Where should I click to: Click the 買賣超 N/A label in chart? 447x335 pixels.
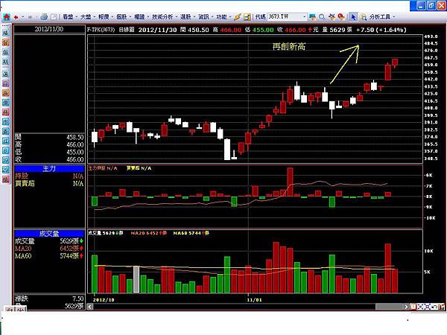[139, 168]
